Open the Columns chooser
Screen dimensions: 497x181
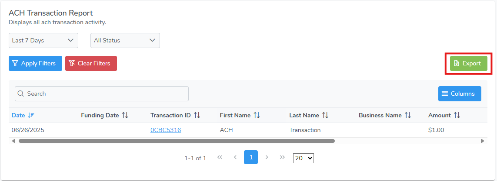point(460,94)
